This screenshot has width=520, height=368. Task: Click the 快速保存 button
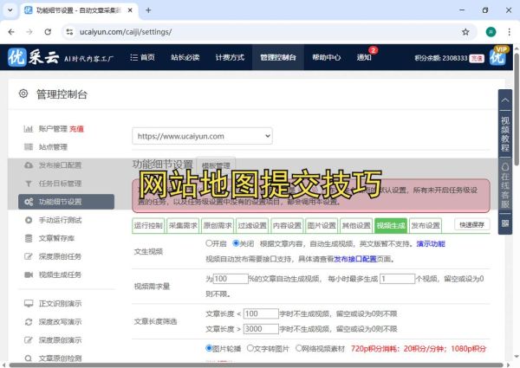point(472,224)
